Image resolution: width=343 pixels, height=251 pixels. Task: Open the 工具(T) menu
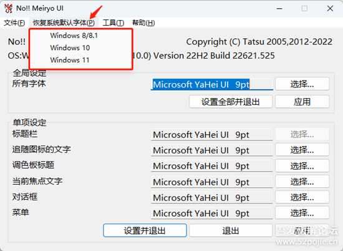114,22
